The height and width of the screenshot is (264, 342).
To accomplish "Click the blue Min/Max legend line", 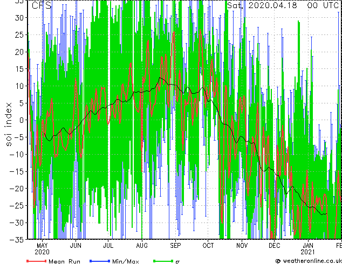I will pyautogui.click(x=100, y=261).
